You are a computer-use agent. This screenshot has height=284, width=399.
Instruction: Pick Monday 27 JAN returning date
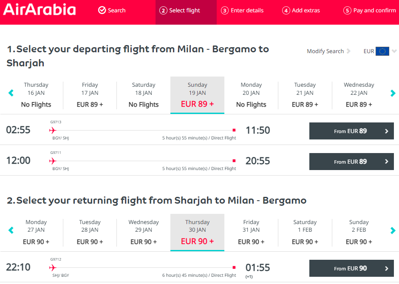click(36, 232)
